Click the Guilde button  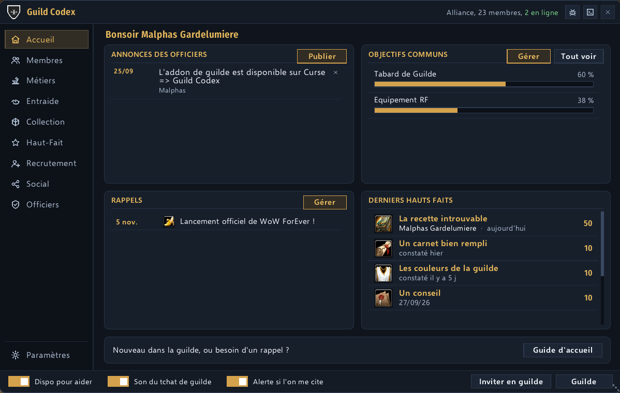coord(584,382)
